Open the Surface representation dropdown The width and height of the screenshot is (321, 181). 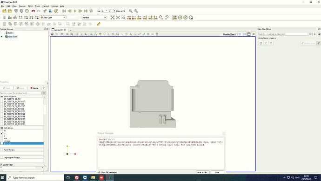[x=94, y=18]
